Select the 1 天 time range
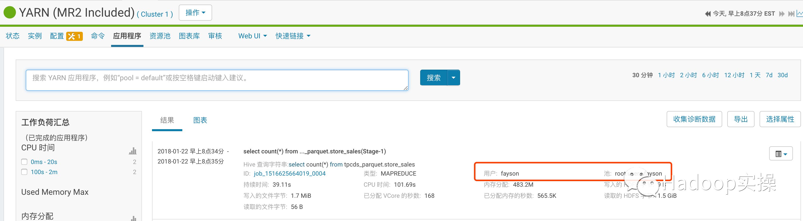The height and width of the screenshot is (221, 803). (x=755, y=75)
